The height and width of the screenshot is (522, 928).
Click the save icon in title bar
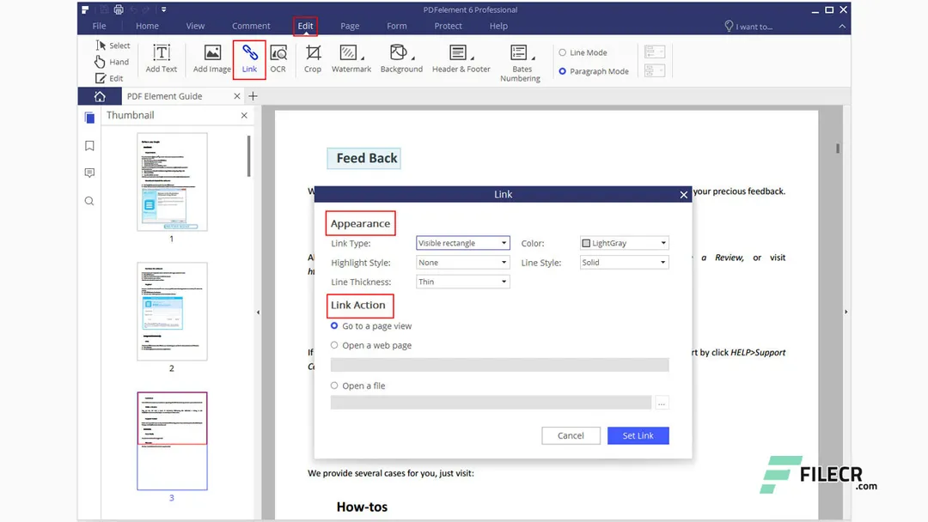[104, 9]
